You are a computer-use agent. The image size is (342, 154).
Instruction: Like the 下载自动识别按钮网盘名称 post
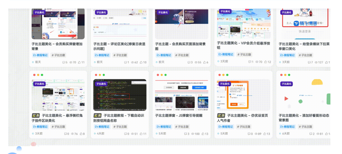pyautogui.click(x=141, y=134)
